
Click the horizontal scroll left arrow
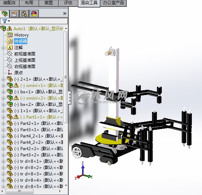click(x=2, y=191)
